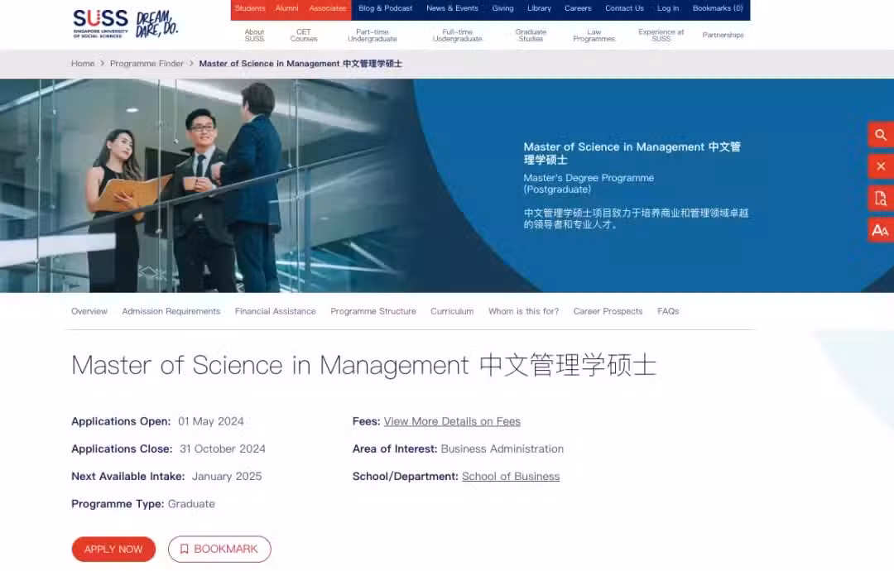The height and width of the screenshot is (571, 894).
Task: Click the date 01 May 2024
Action: tap(211, 421)
